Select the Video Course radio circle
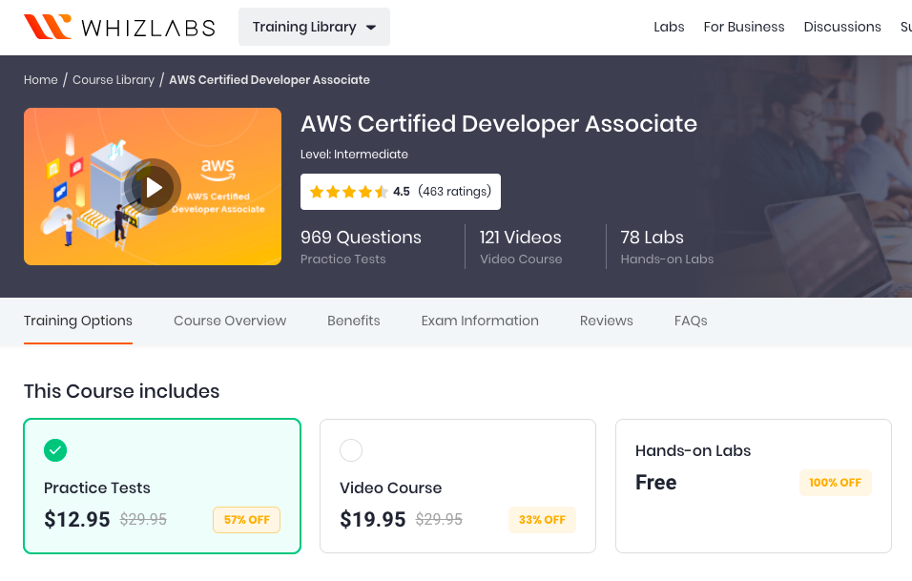The width and height of the screenshot is (912, 581). [x=351, y=450]
